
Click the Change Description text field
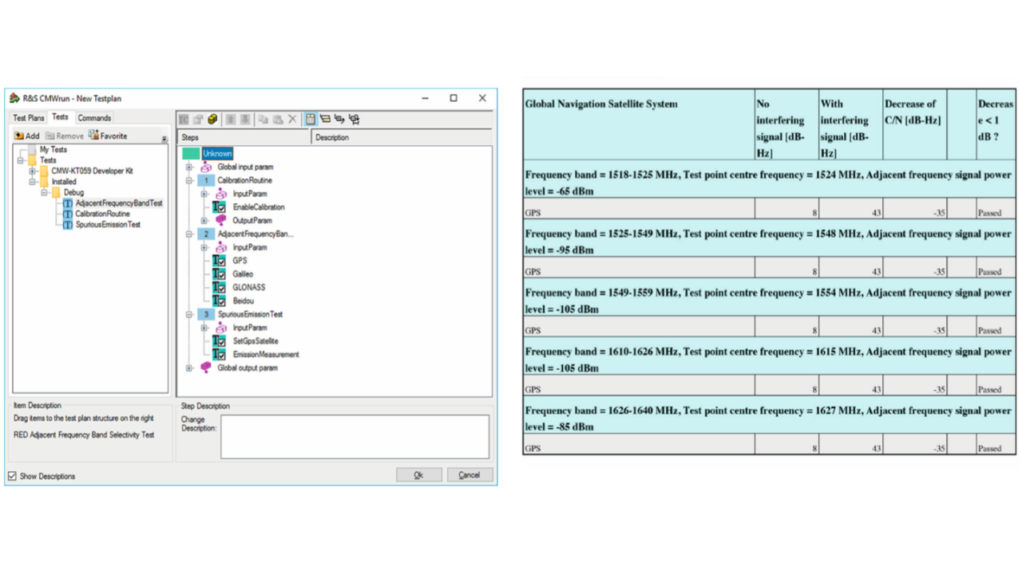pyautogui.click(x=355, y=436)
